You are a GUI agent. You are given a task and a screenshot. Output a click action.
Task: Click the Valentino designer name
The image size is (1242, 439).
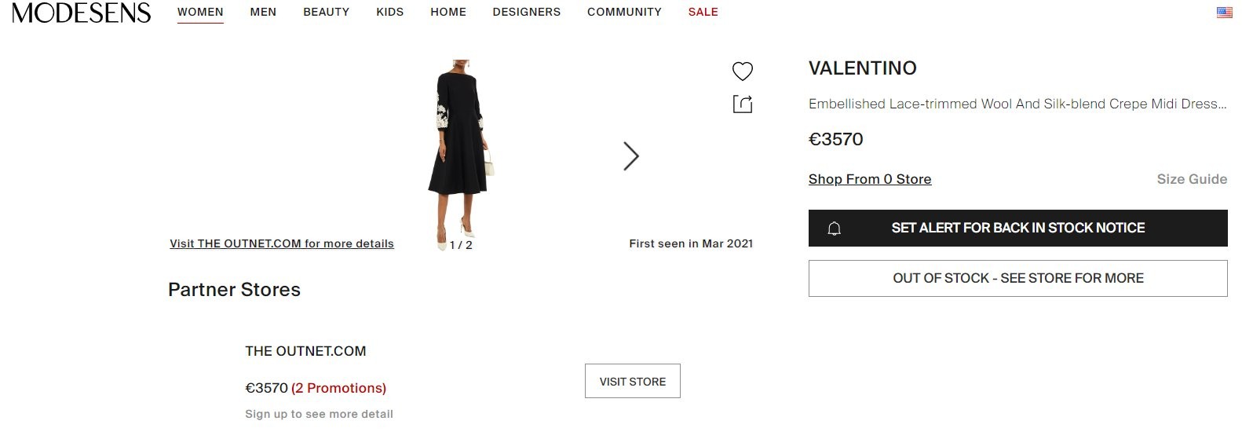[862, 68]
